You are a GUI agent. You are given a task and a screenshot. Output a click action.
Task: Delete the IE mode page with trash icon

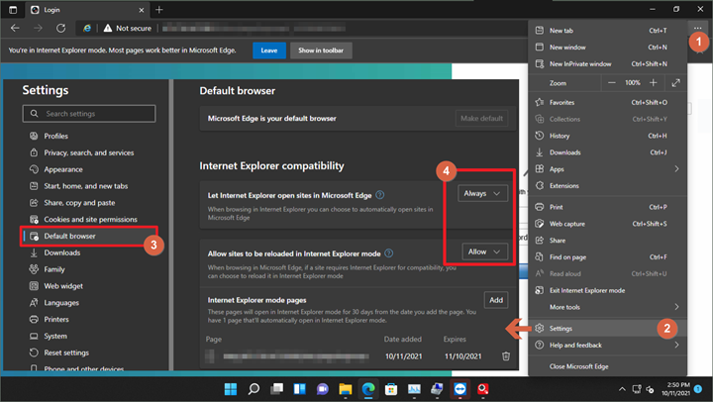506,356
